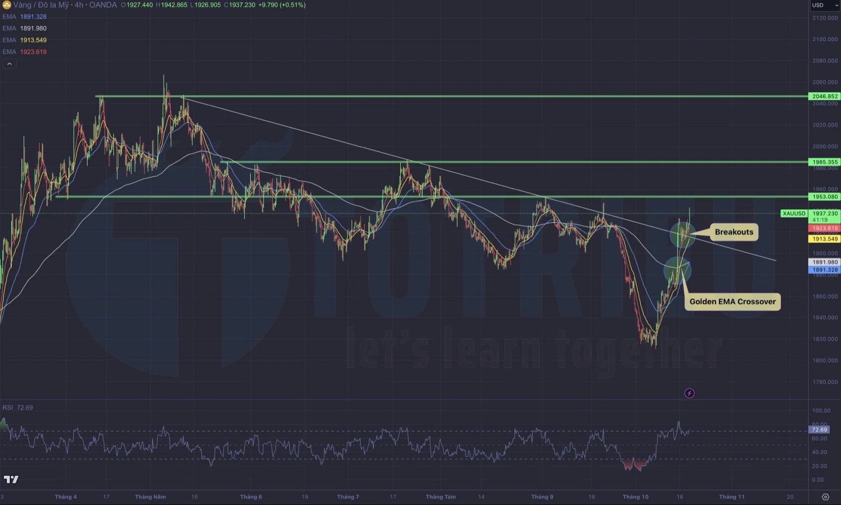Viewport: 841px width, 505px height.
Task: Click the 4h timeframe in title
Action: [x=79, y=5]
